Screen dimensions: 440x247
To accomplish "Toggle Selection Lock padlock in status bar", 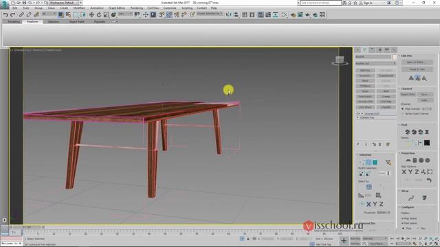I will point(248,239).
